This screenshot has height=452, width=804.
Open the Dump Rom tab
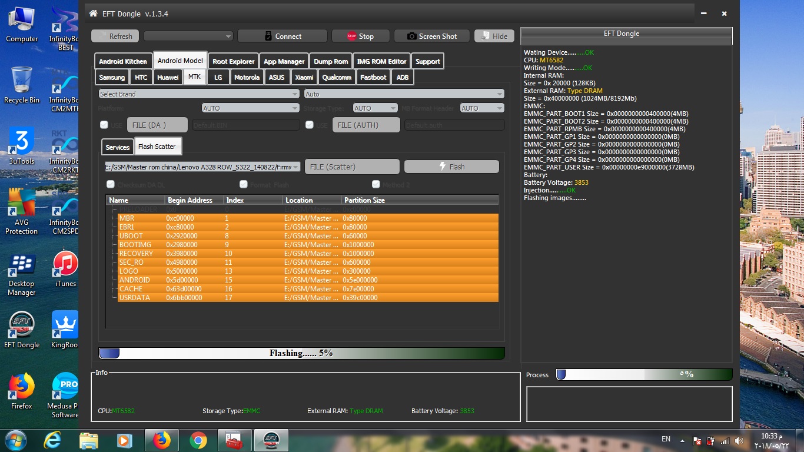point(331,61)
